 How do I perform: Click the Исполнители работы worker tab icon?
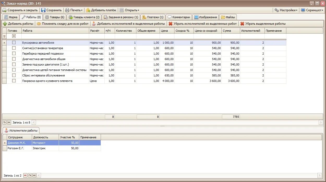point(7,131)
